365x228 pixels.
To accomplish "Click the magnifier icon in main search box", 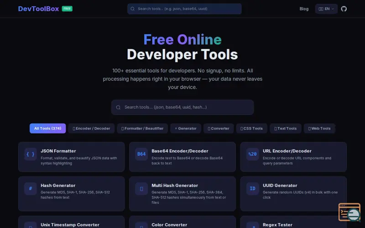I will click(118, 107).
